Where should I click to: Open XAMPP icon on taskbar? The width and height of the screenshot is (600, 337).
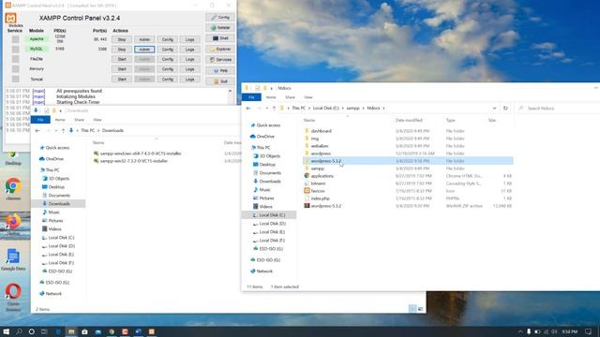[x=152, y=331]
